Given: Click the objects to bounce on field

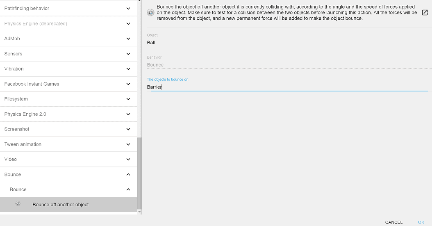Looking at the screenshot, I should tap(287, 87).
